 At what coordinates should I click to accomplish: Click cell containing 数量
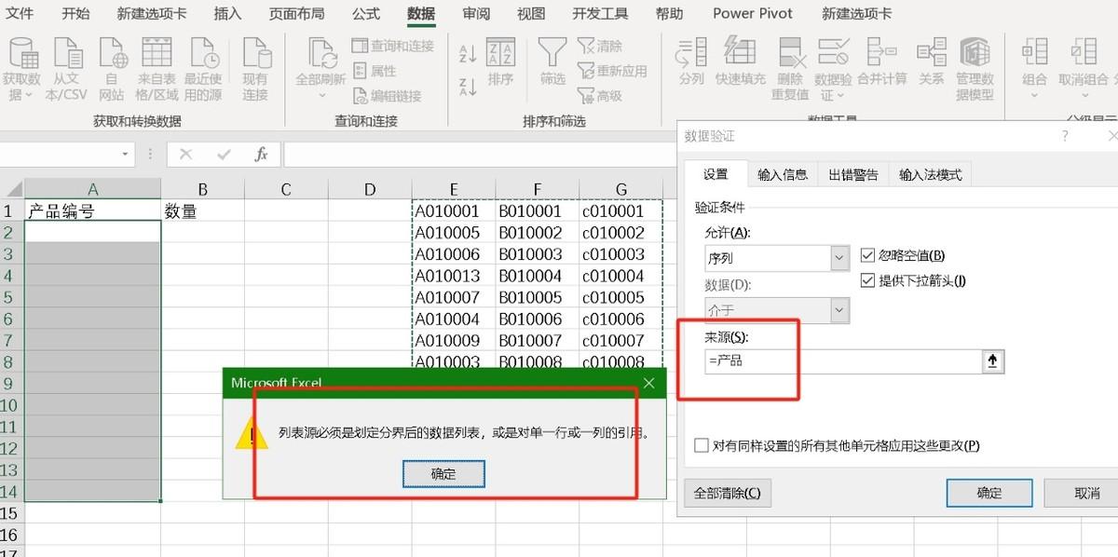(202, 211)
